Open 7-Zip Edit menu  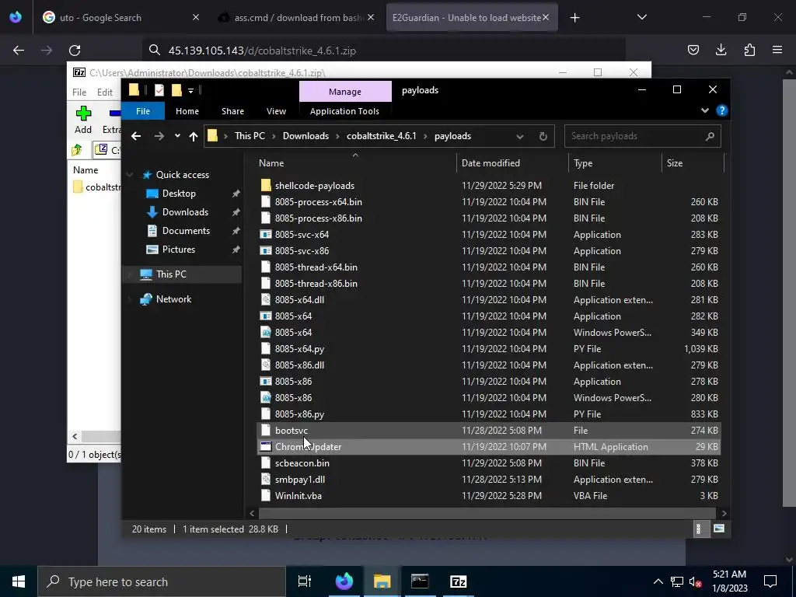pos(105,92)
